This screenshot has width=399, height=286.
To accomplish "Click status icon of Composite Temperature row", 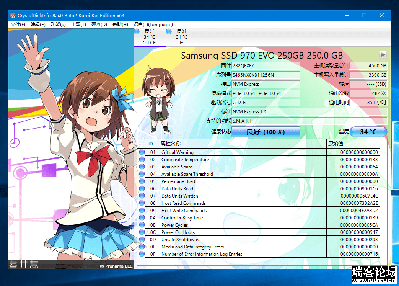I will point(142,159).
